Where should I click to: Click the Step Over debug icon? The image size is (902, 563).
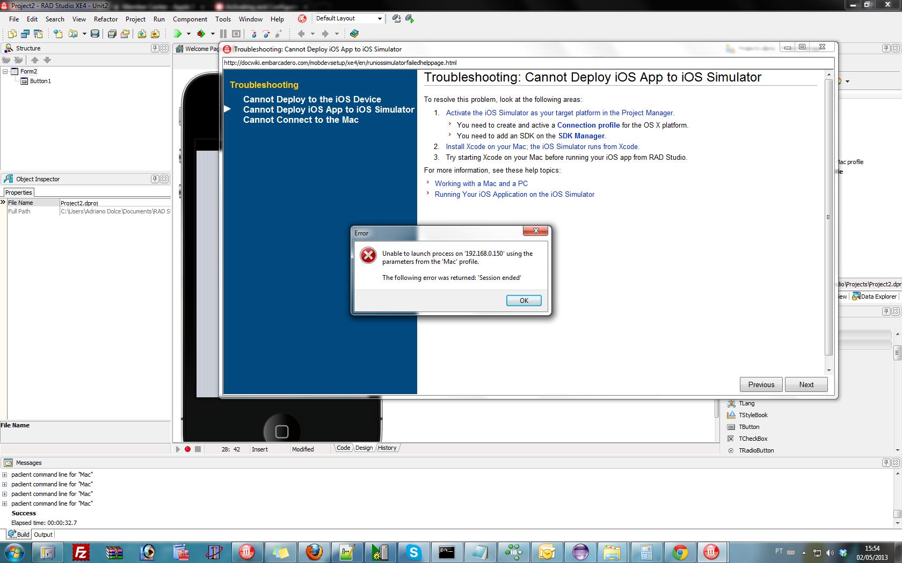point(267,34)
